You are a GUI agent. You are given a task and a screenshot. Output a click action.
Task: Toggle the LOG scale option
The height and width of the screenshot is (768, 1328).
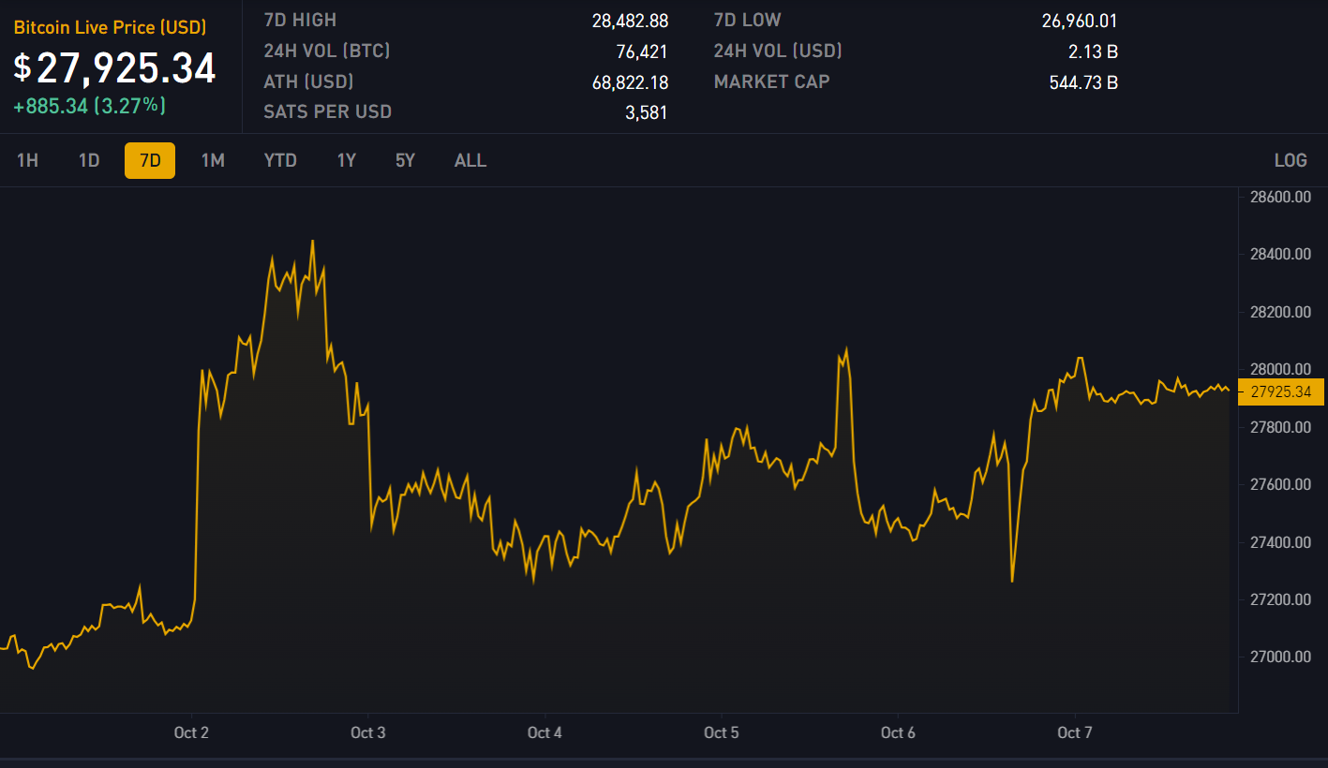click(1291, 160)
